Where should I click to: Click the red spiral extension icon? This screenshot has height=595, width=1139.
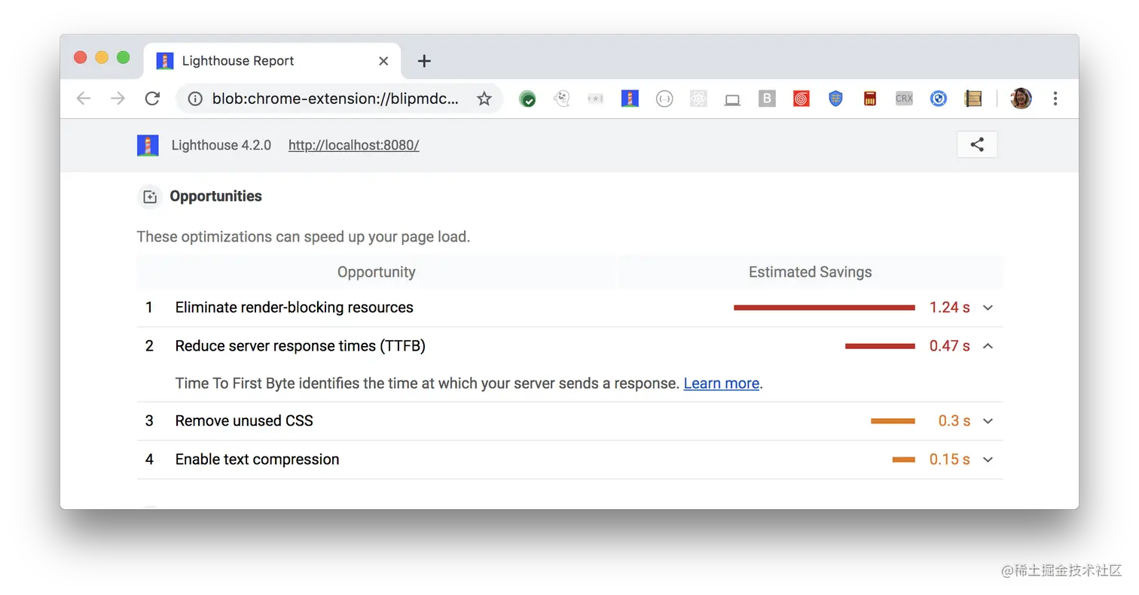coord(801,99)
